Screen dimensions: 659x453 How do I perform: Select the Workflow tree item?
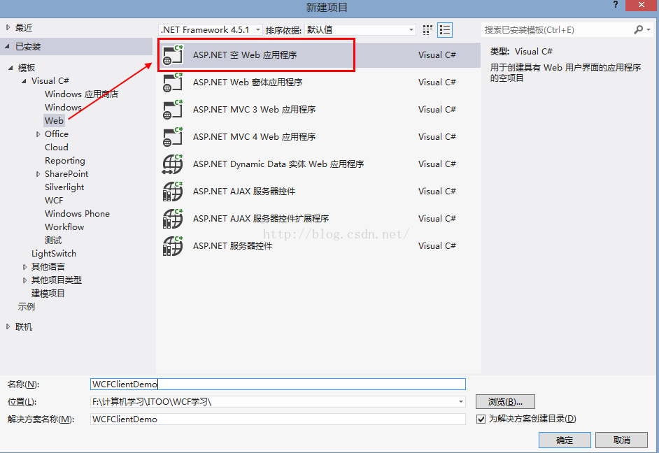coord(64,227)
